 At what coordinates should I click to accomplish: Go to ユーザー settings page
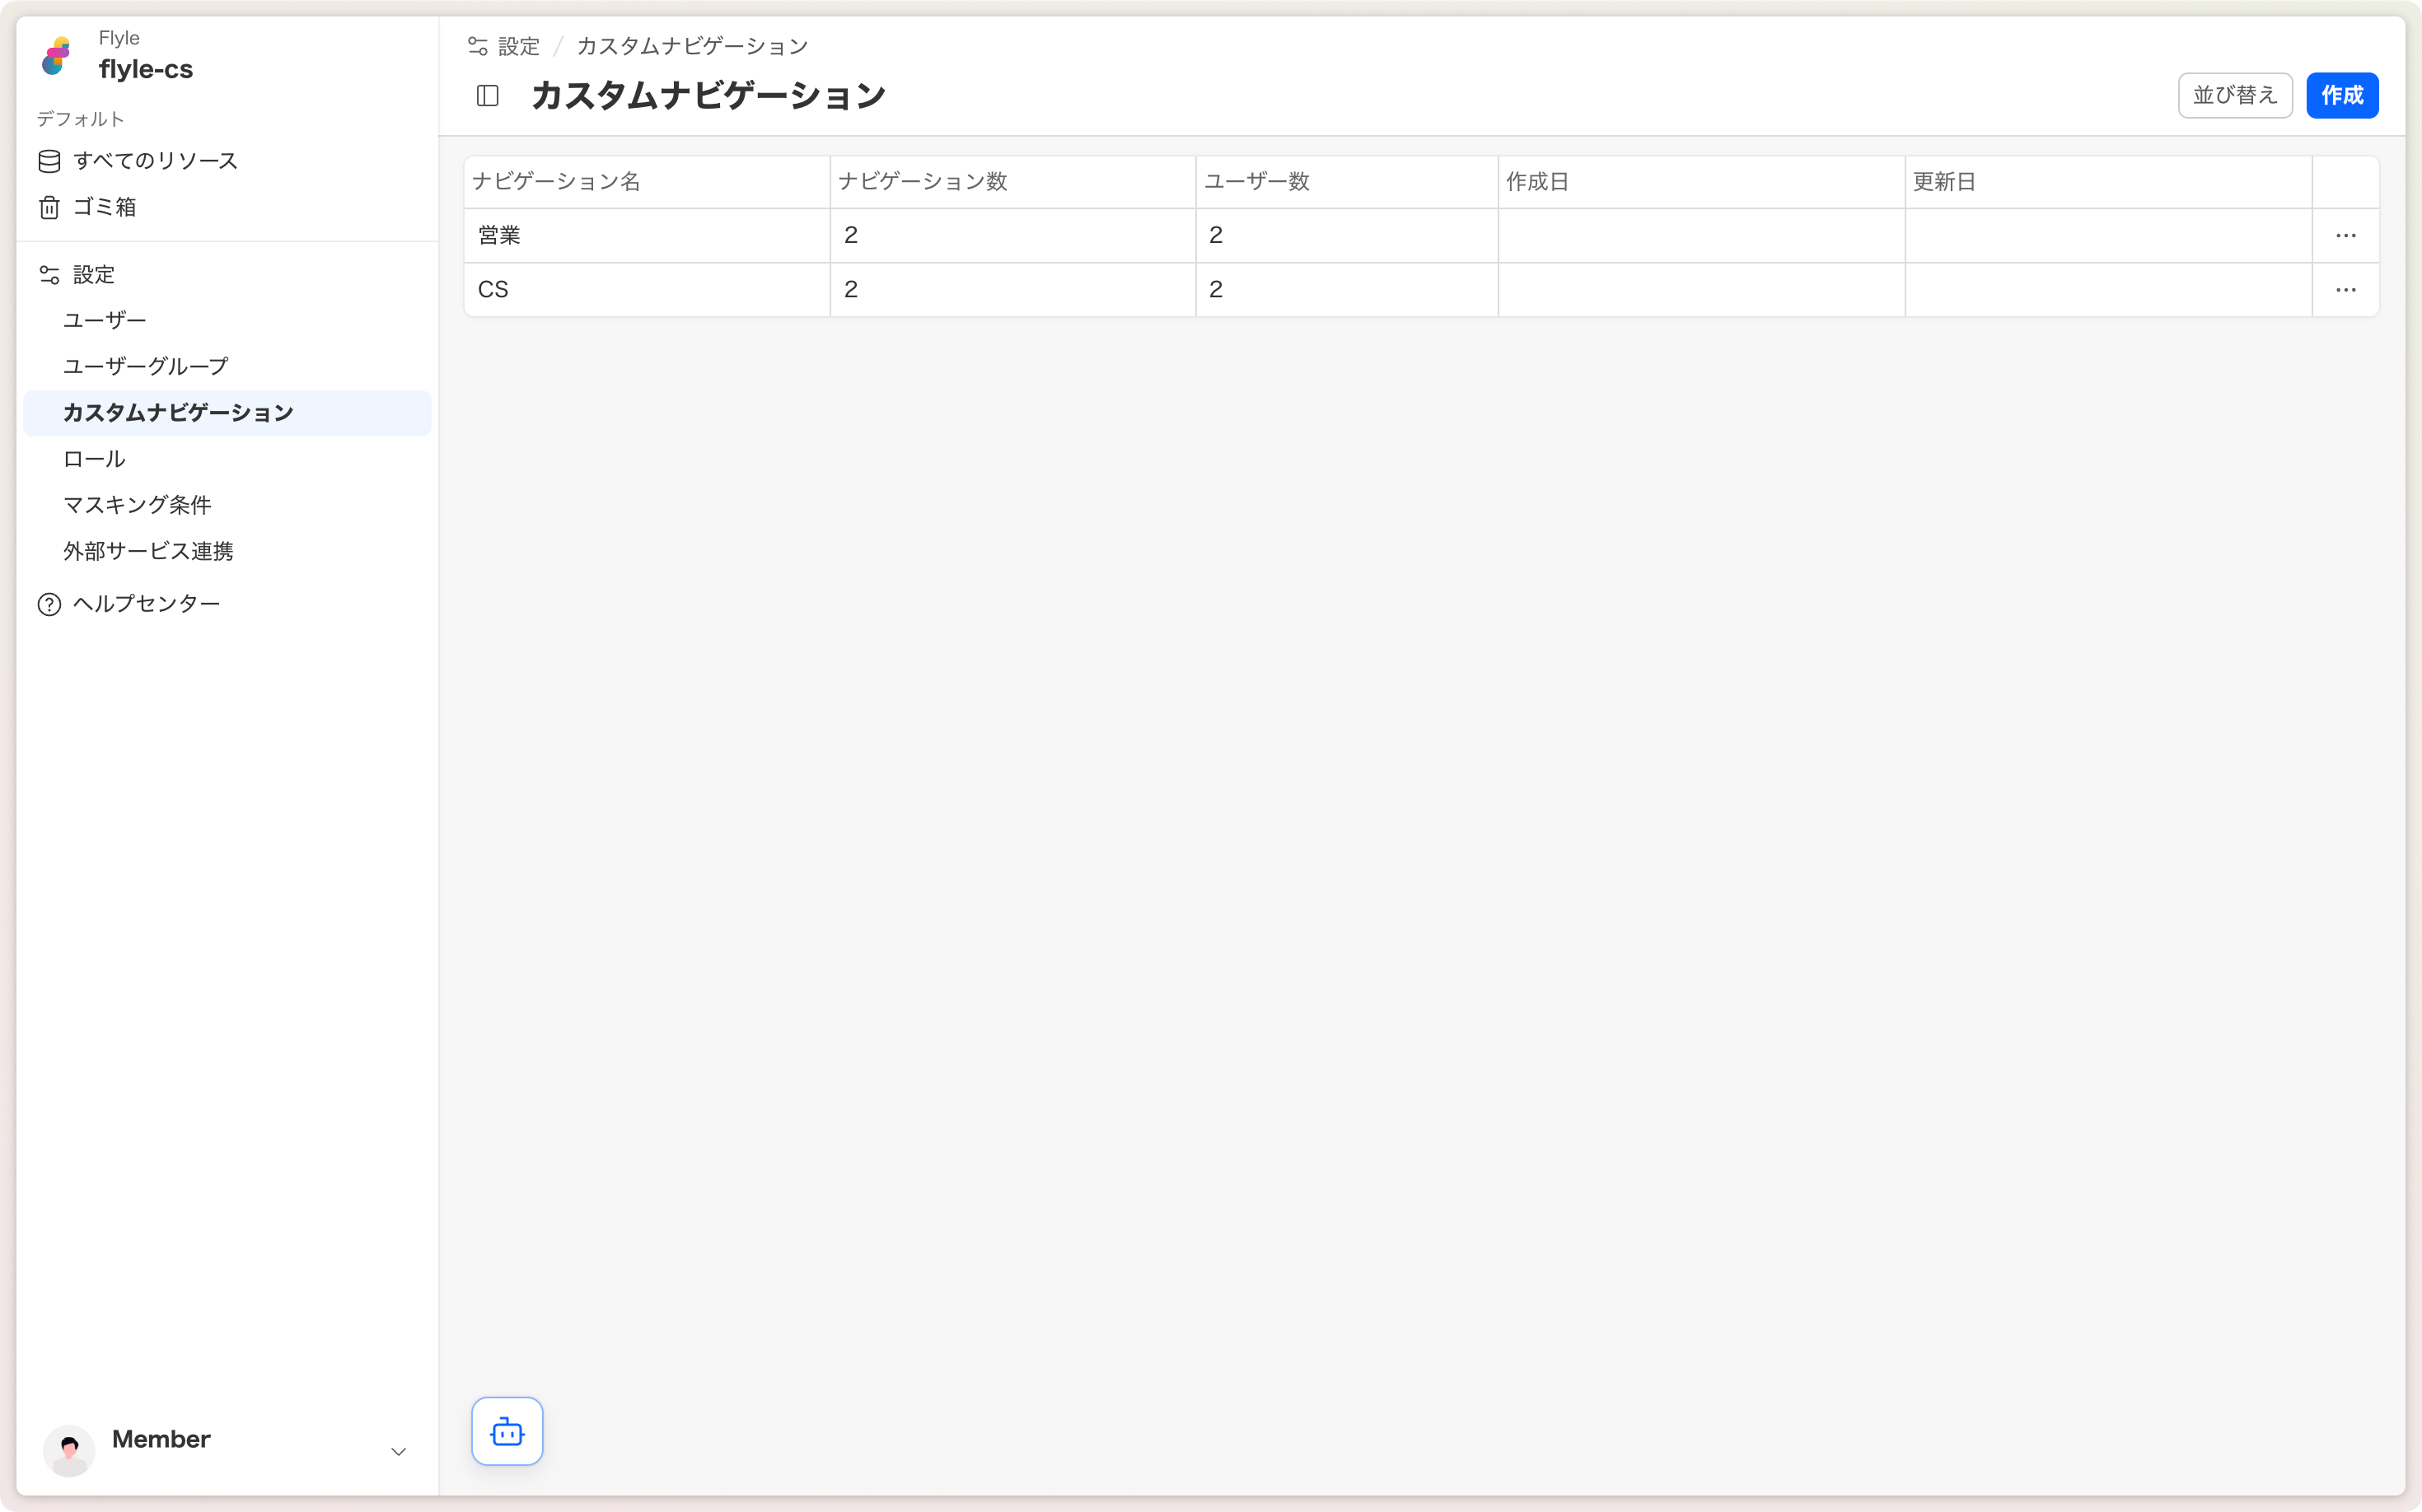(x=105, y=320)
